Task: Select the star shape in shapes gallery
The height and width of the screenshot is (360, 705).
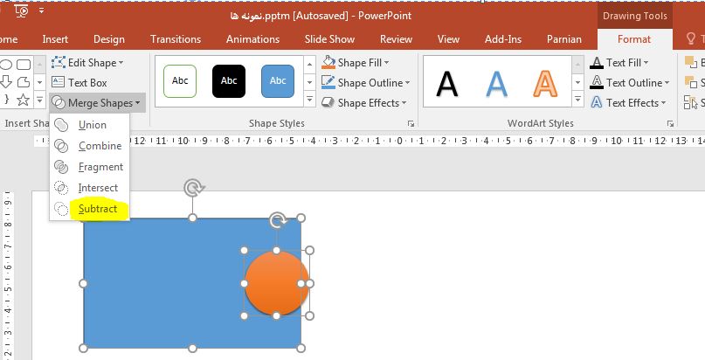Action: (24, 100)
